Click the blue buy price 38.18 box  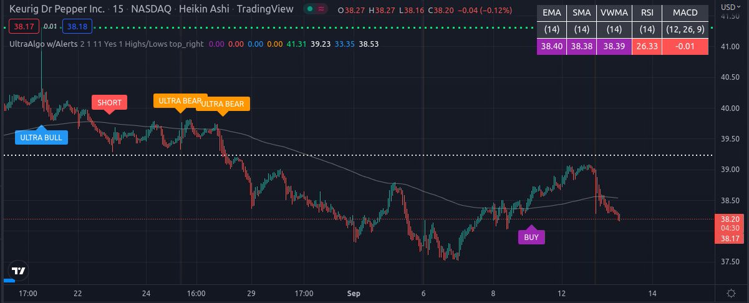(x=77, y=26)
